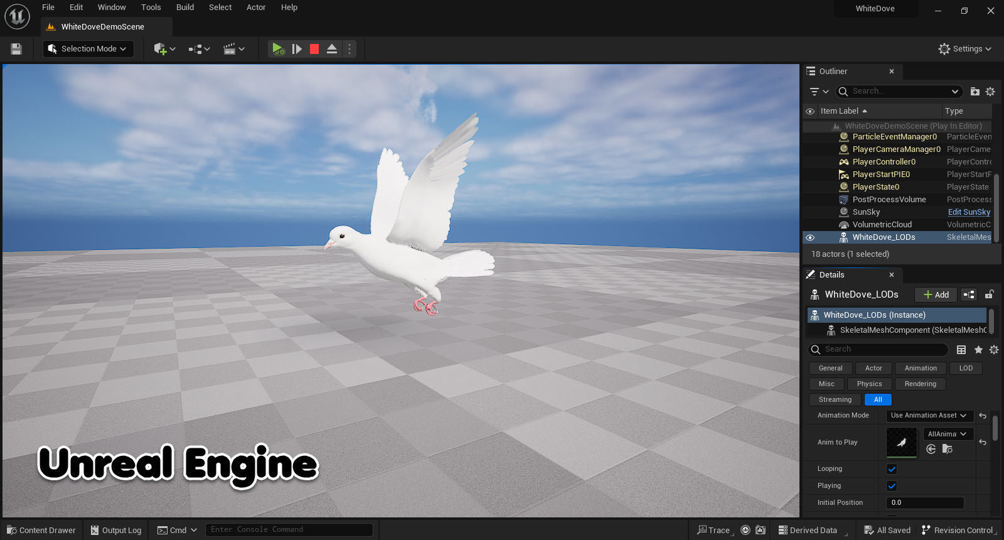Open the Tools menu

click(x=151, y=8)
